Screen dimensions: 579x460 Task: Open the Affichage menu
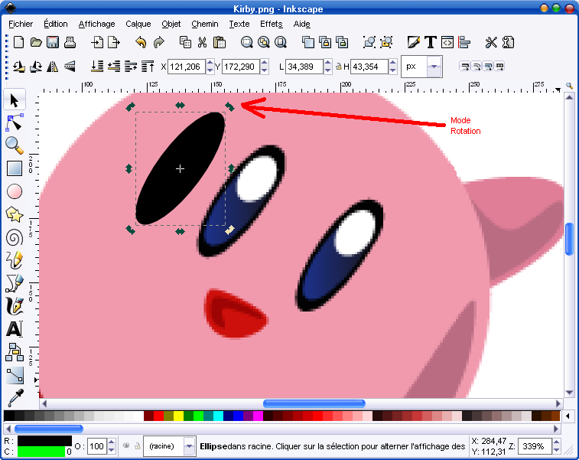(96, 24)
